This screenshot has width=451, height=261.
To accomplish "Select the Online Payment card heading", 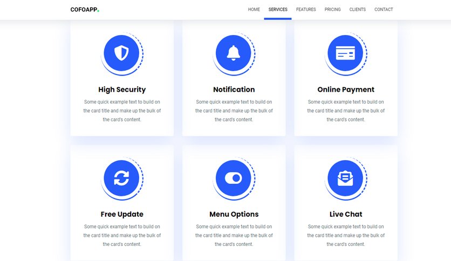I will click(x=346, y=90).
